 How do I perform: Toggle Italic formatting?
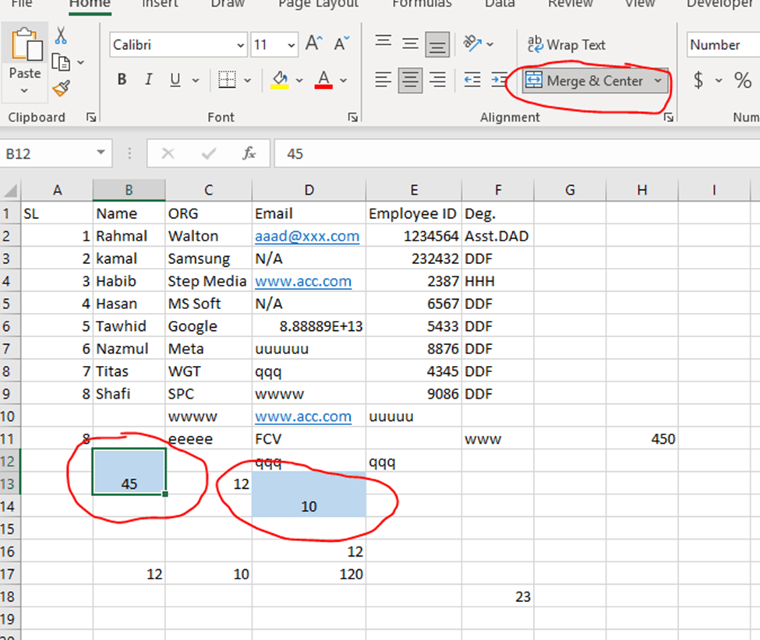tap(149, 79)
